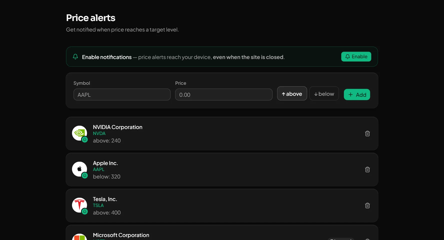Click the Tesla logo icon
This screenshot has height=240, width=444.
click(79, 205)
